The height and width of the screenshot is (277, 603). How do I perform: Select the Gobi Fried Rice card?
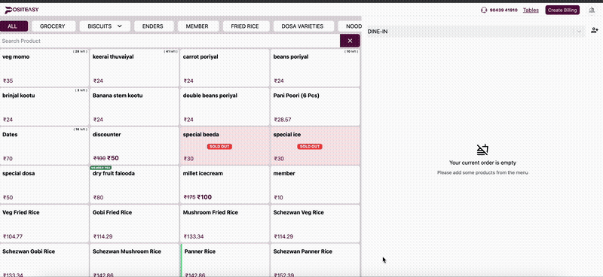coord(134,224)
